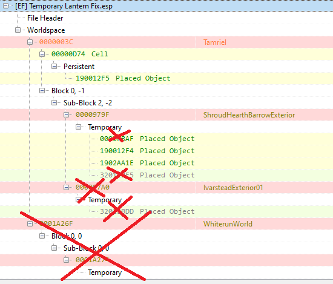Collapse Temporary group under ShroudHearthBarrowExterior
Screen dimensions: 333x284
tap(78, 127)
